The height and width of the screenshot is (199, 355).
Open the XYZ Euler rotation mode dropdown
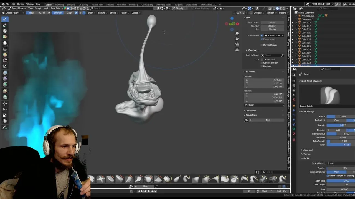coord(264,105)
